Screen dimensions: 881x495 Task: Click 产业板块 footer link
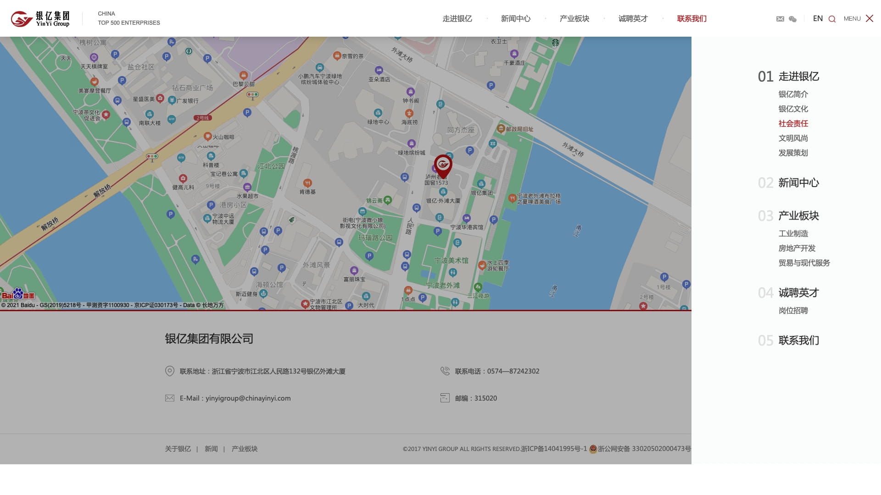245,449
